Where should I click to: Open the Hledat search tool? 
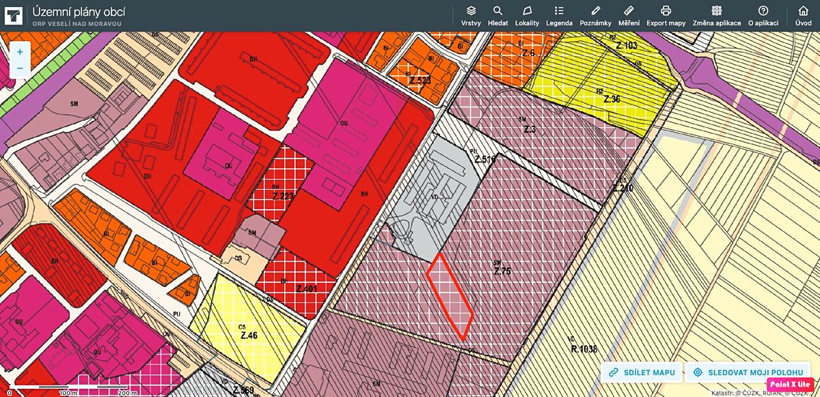tap(498, 16)
